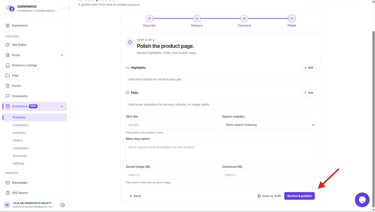This screenshot has height=212, width=375.
Task: Collapse the Commerce section chevron
Action: [x=62, y=106]
